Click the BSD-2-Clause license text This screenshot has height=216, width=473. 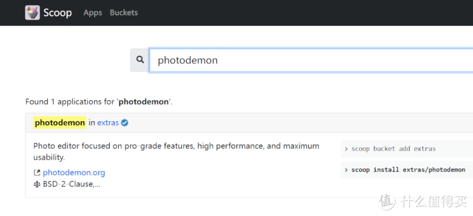pyautogui.click(x=71, y=184)
